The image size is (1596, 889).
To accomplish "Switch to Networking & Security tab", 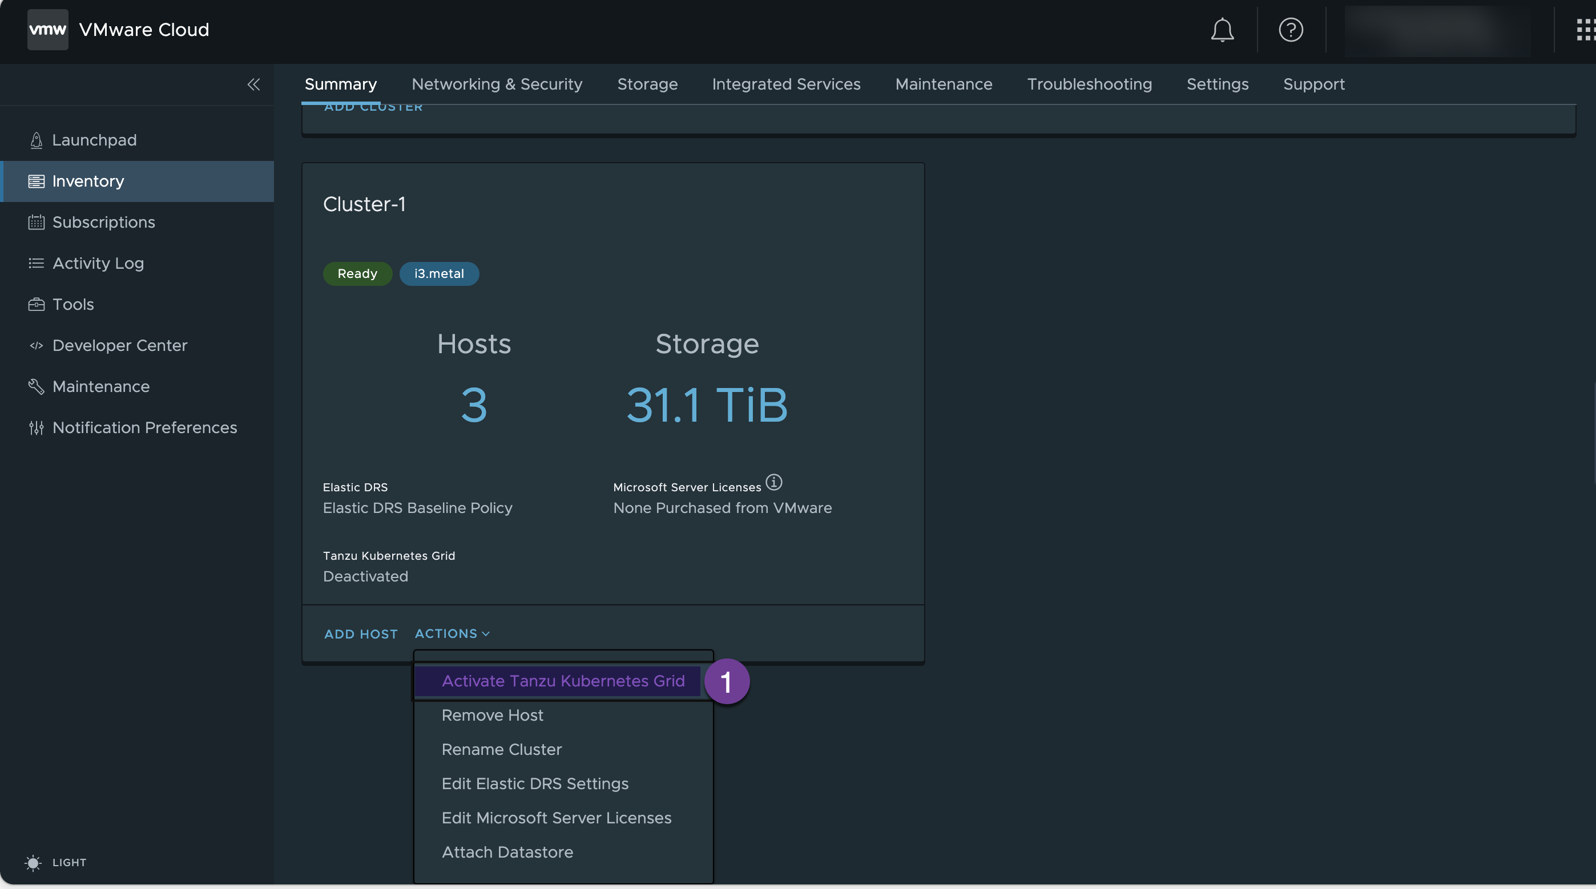I will coord(497,84).
